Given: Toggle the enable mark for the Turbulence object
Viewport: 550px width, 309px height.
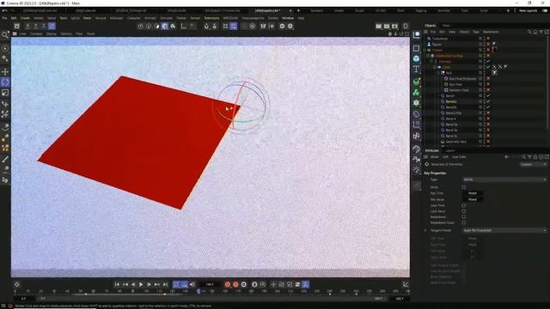Looking at the screenshot, I should coord(488,39).
